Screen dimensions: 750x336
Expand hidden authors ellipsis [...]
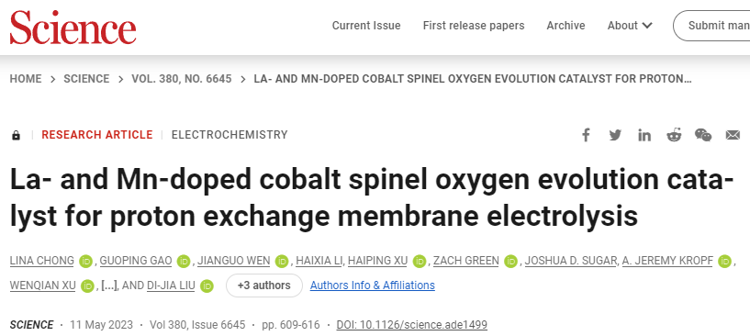109,286
